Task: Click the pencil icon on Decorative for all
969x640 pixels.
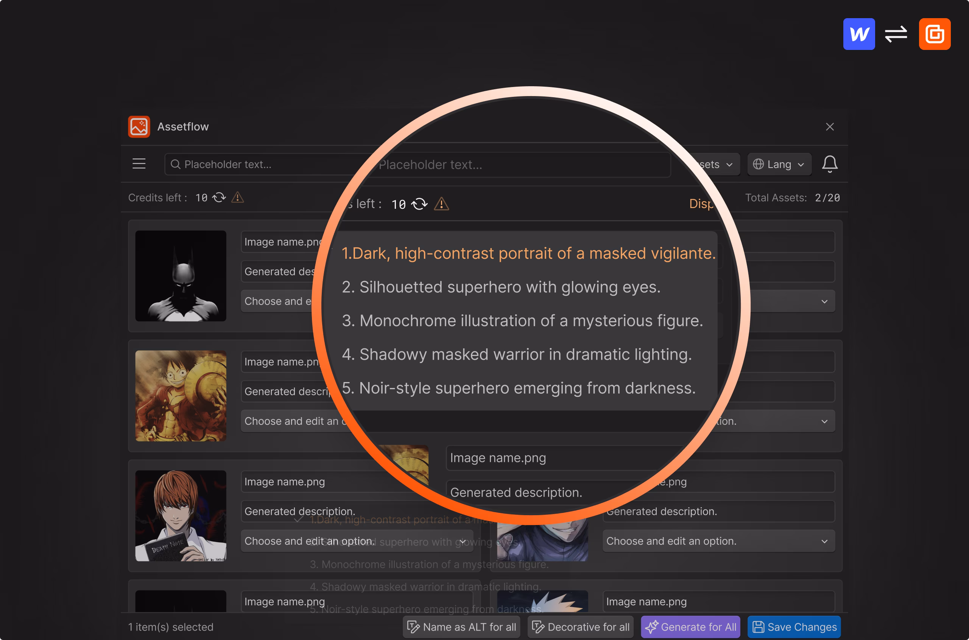Action: pos(538,627)
